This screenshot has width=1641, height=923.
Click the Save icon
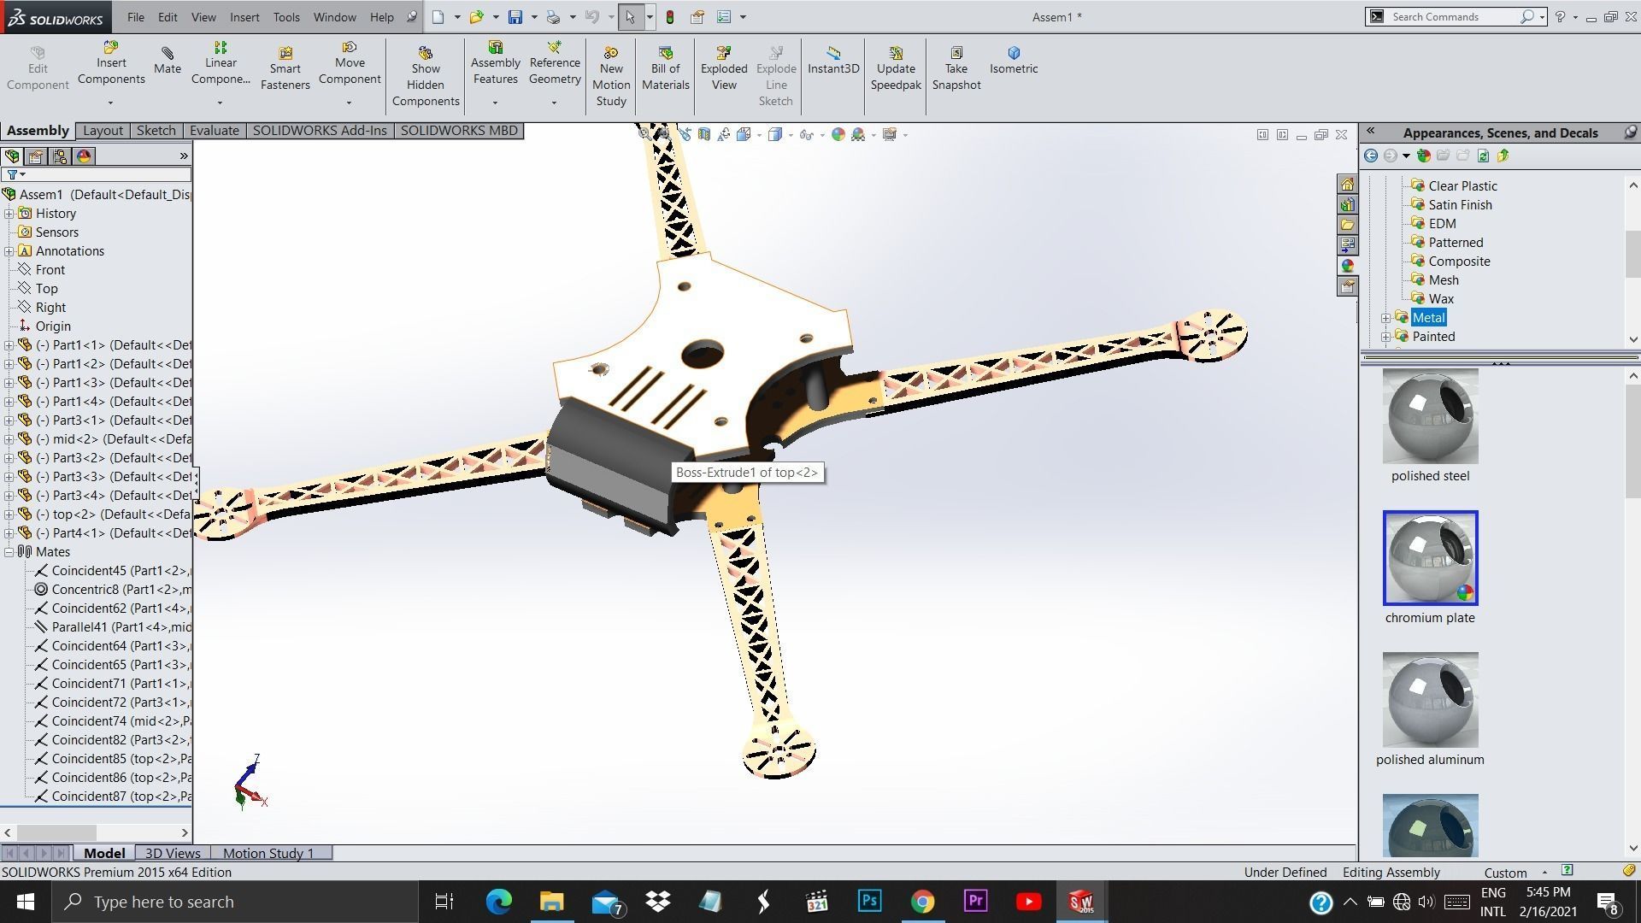point(515,17)
